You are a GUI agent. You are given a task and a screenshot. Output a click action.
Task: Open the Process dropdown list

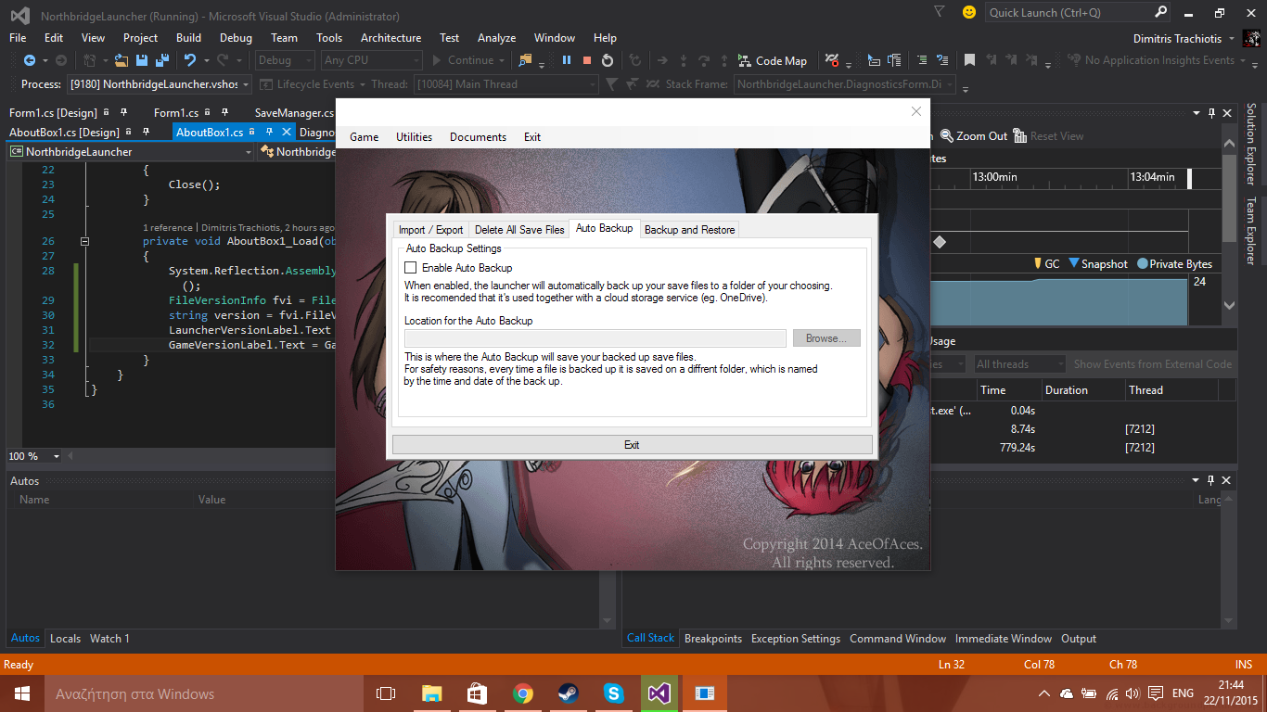pyautogui.click(x=160, y=84)
